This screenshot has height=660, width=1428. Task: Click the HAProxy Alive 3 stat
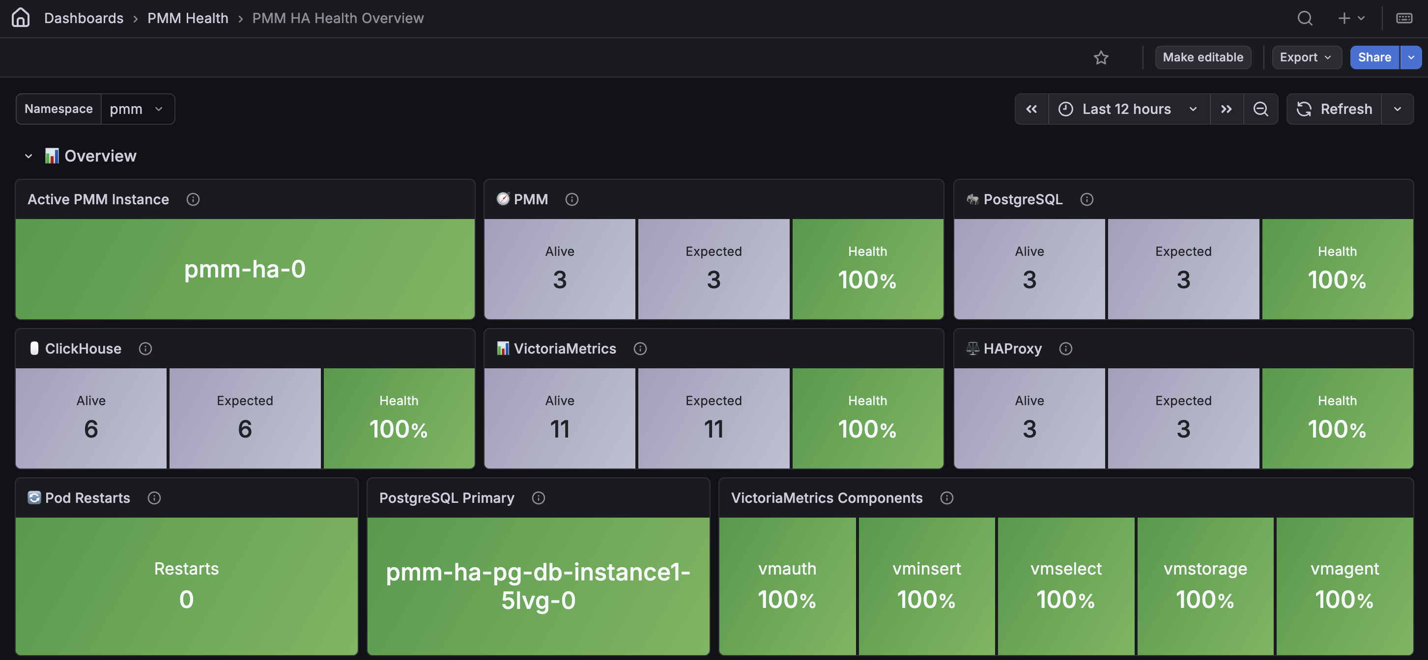point(1029,418)
